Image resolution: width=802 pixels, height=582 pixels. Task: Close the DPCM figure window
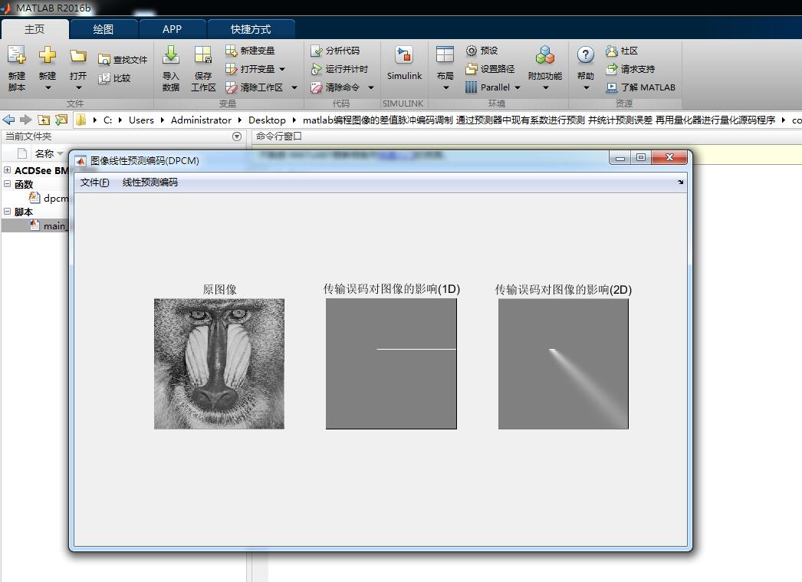coord(669,157)
